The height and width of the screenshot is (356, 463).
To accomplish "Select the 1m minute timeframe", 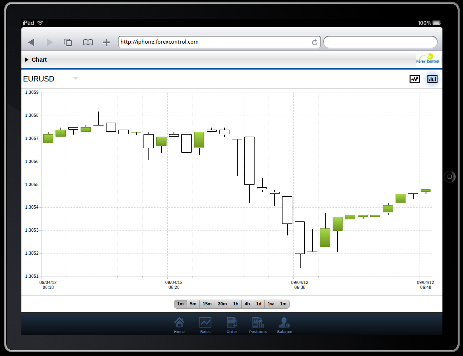I will tap(181, 304).
